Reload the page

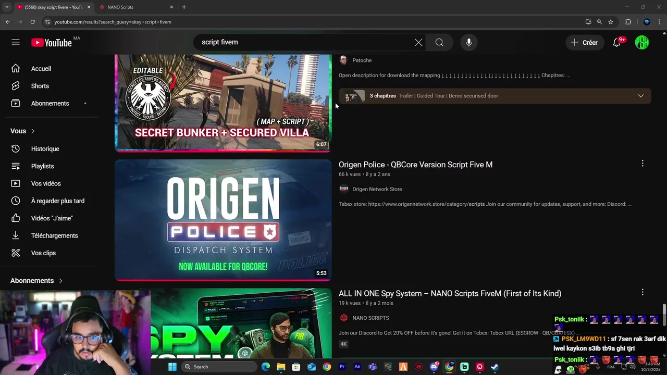32,22
